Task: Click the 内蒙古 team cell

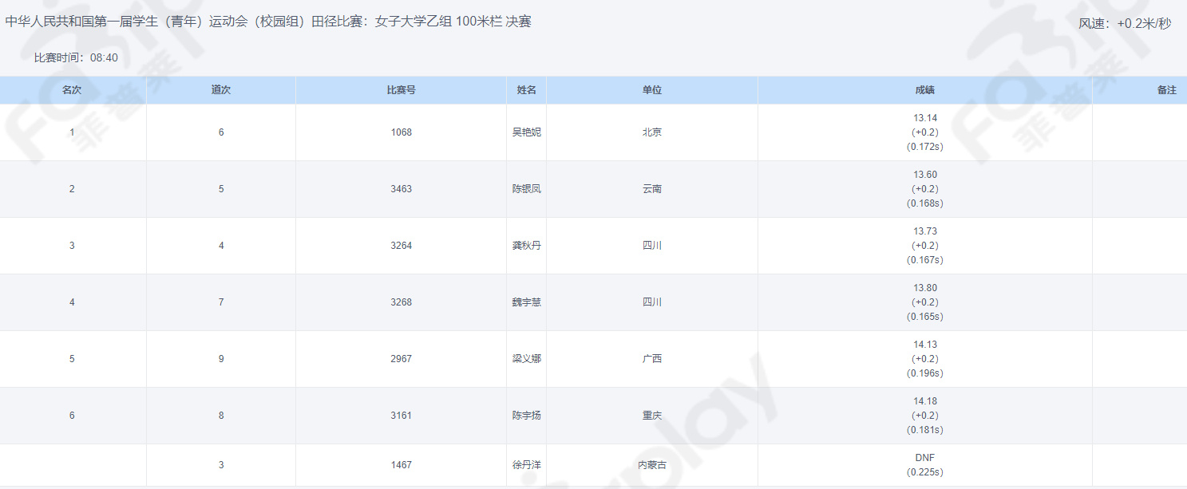Action: point(651,465)
